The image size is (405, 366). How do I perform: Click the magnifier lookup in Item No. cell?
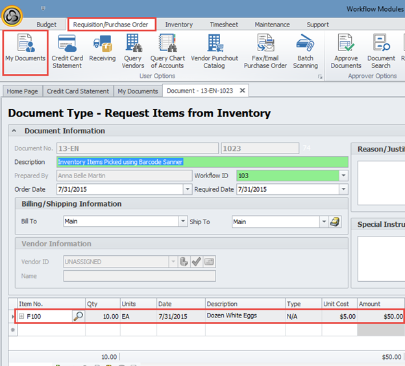pyautogui.click(x=78, y=316)
